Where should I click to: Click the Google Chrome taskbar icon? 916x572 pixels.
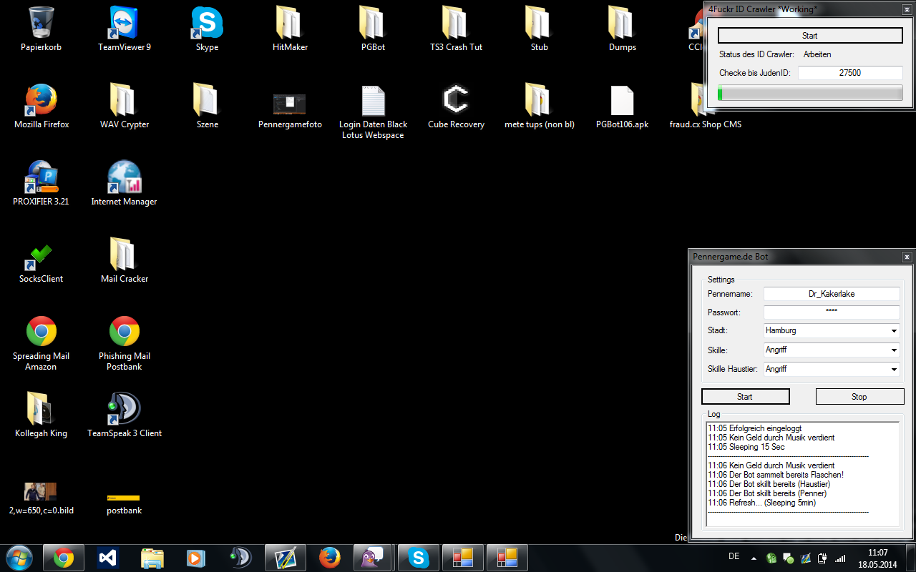[x=63, y=557]
